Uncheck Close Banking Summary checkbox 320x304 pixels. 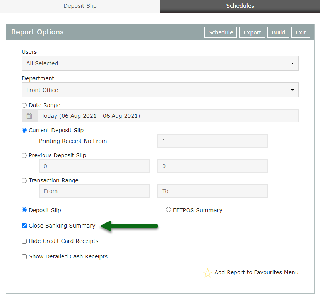(x=24, y=226)
